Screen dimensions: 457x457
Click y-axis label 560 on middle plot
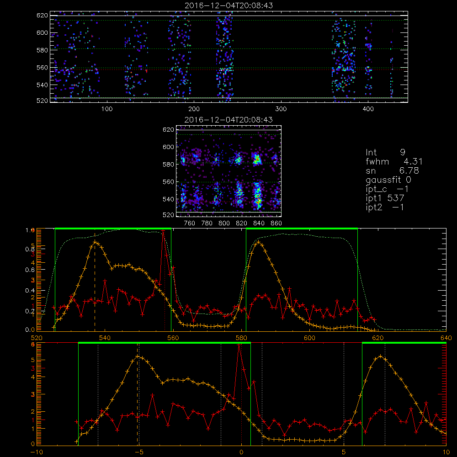(168, 182)
